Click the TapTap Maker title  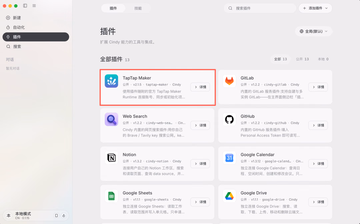tap(137, 78)
